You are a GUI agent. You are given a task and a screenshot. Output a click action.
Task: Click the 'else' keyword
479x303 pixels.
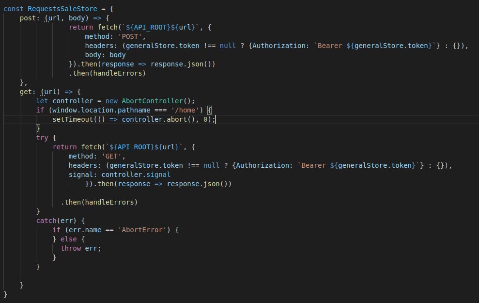click(68, 239)
